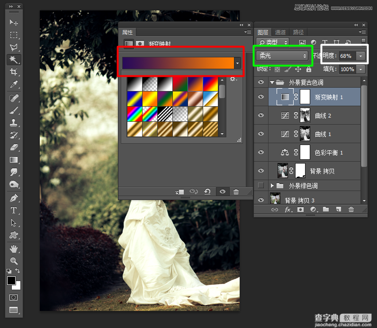Select the Rectangular Marquee tool

[x=14, y=35]
